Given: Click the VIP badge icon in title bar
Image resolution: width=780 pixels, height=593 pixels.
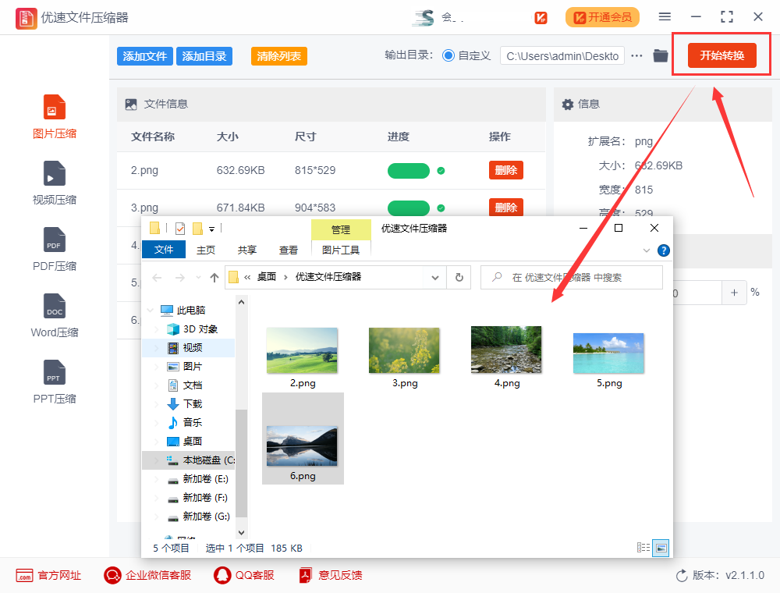Looking at the screenshot, I should point(541,18).
